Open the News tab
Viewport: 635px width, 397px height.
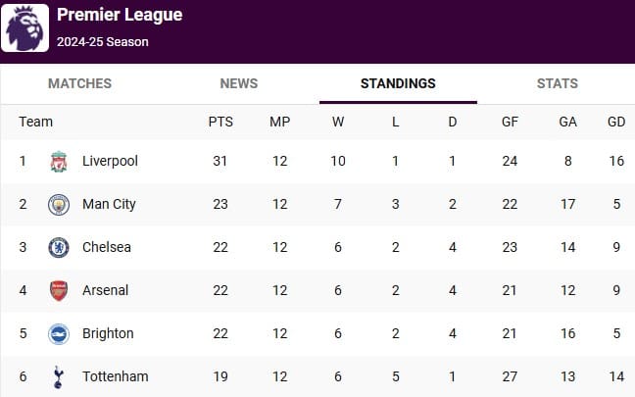coord(239,83)
